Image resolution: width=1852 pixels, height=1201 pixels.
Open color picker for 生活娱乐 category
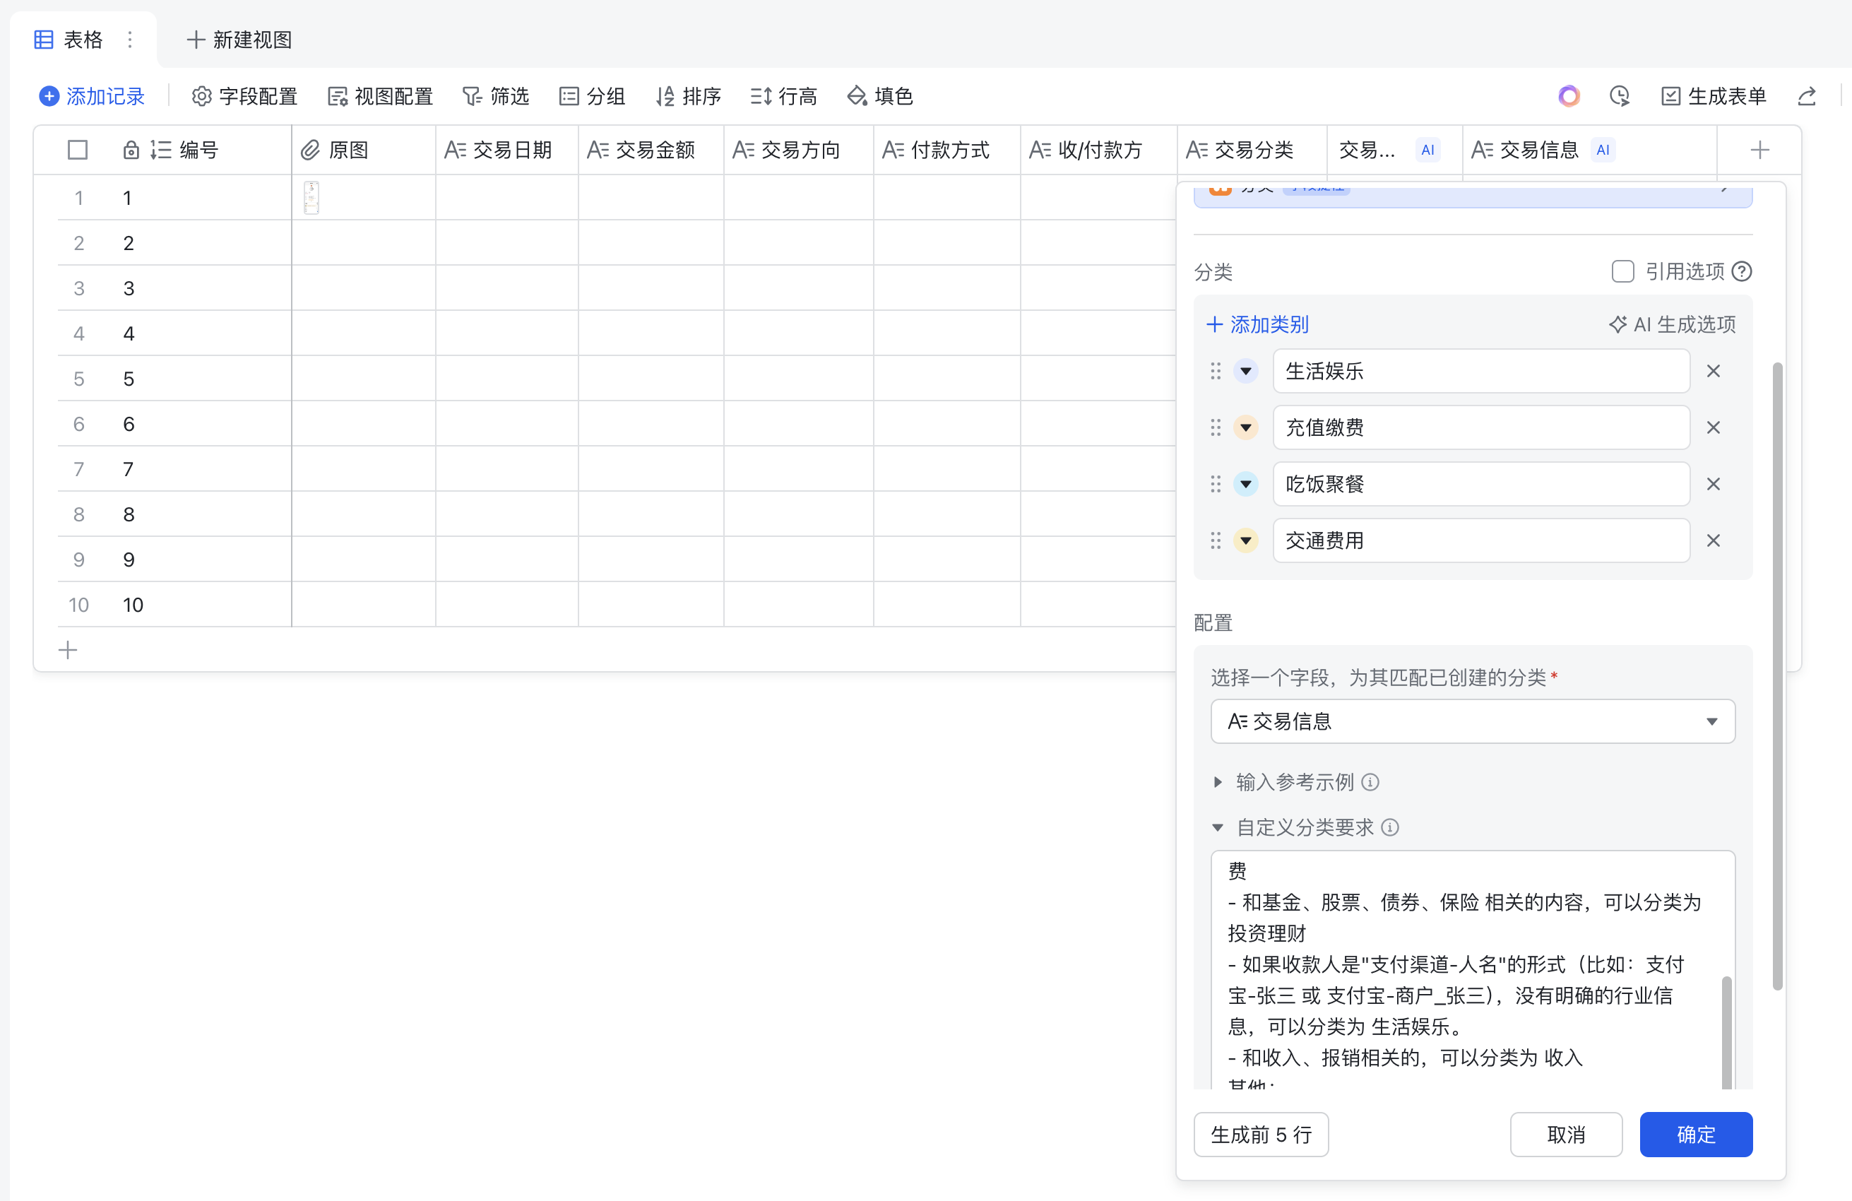point(1246,372)
